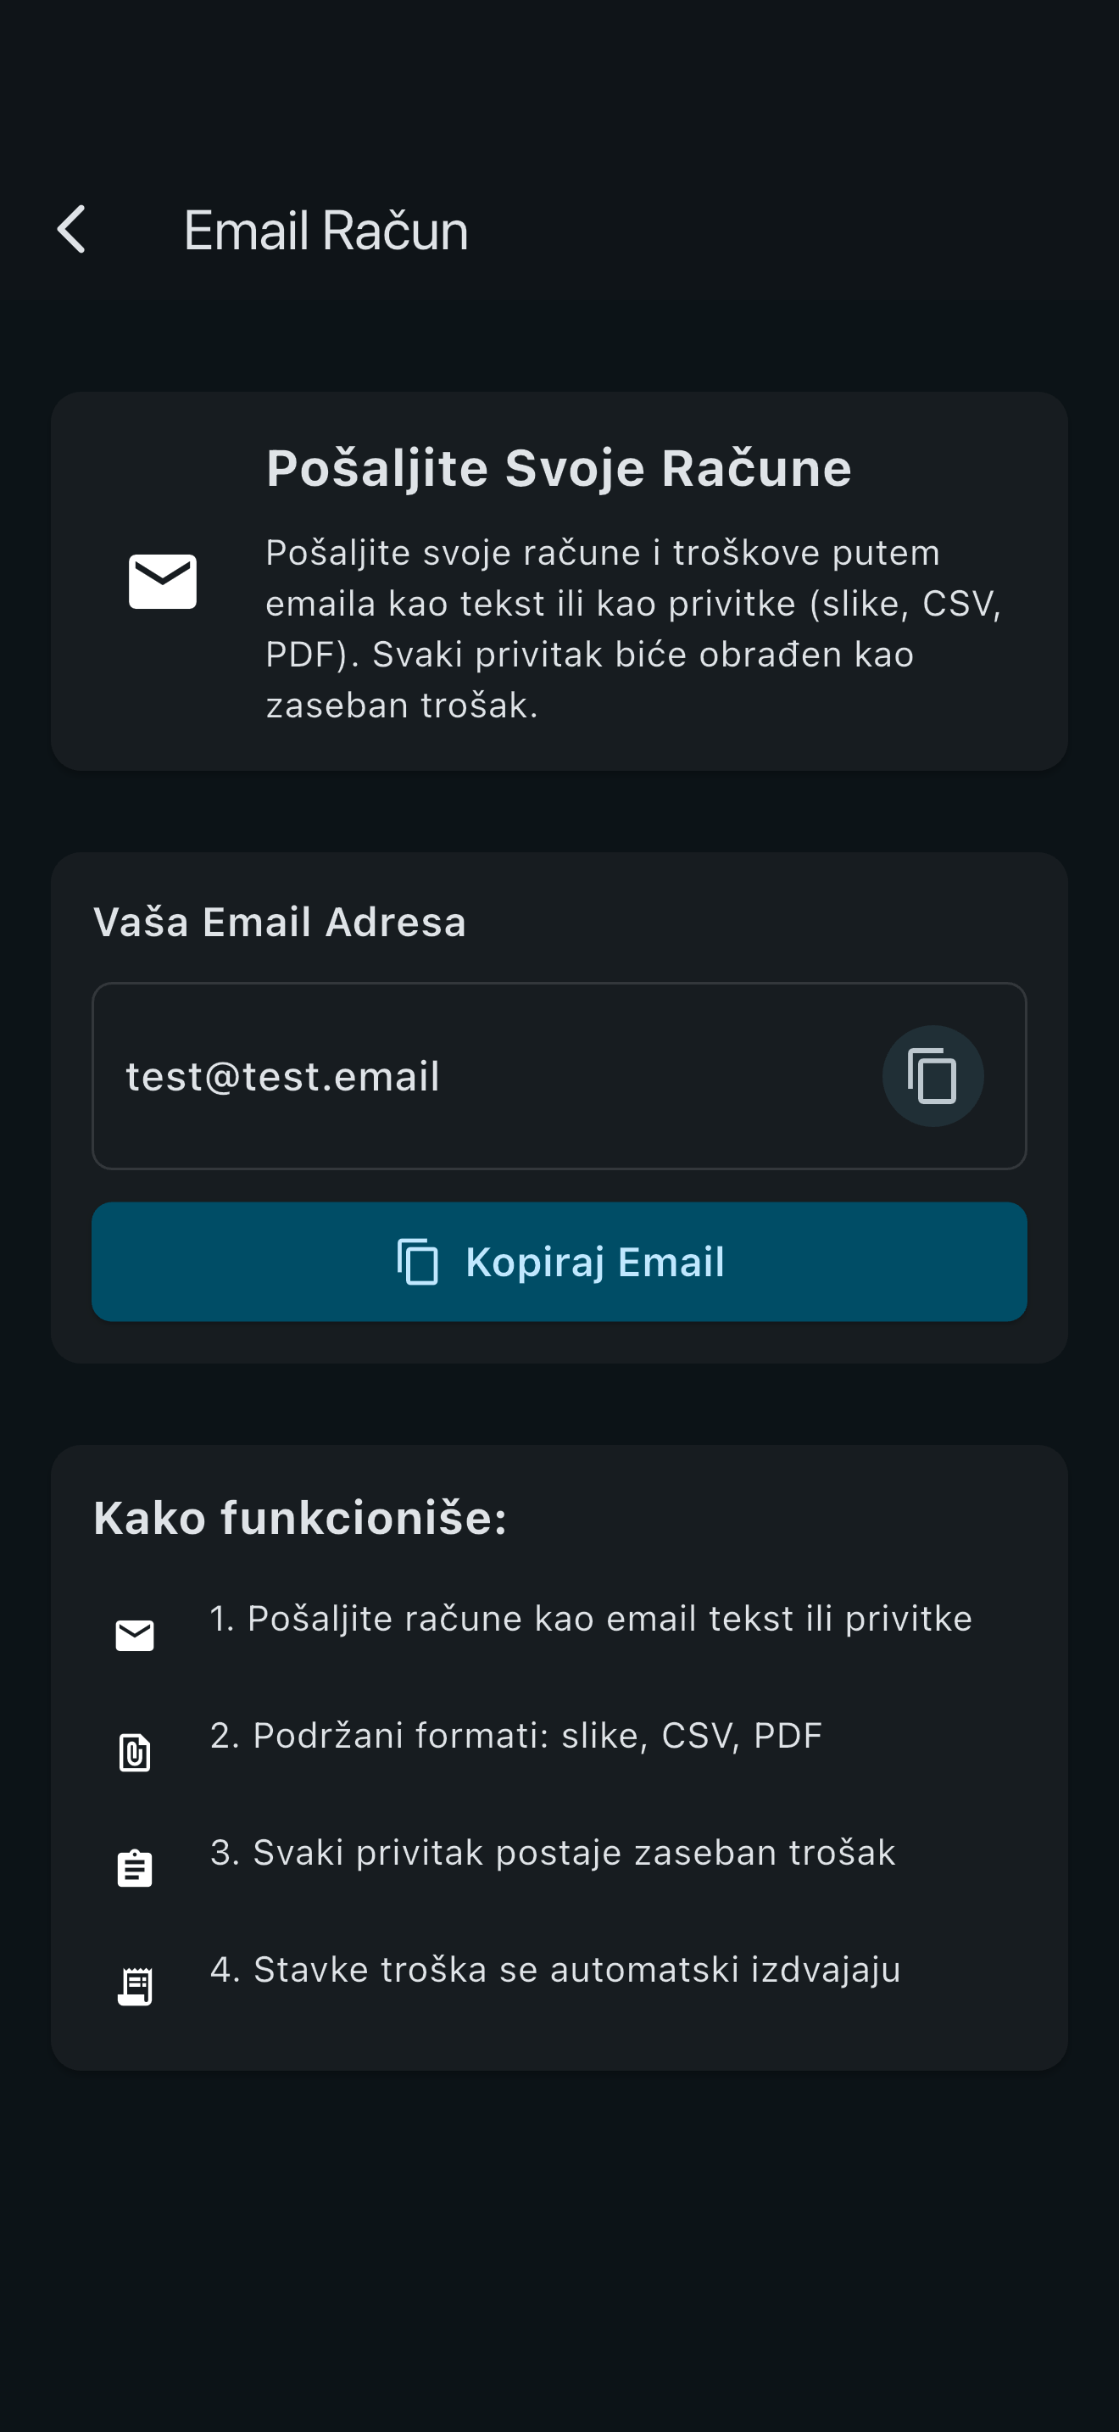Tap the Email Račun page title
The height and width of the screenshot is (2432, 1119).
326,231
